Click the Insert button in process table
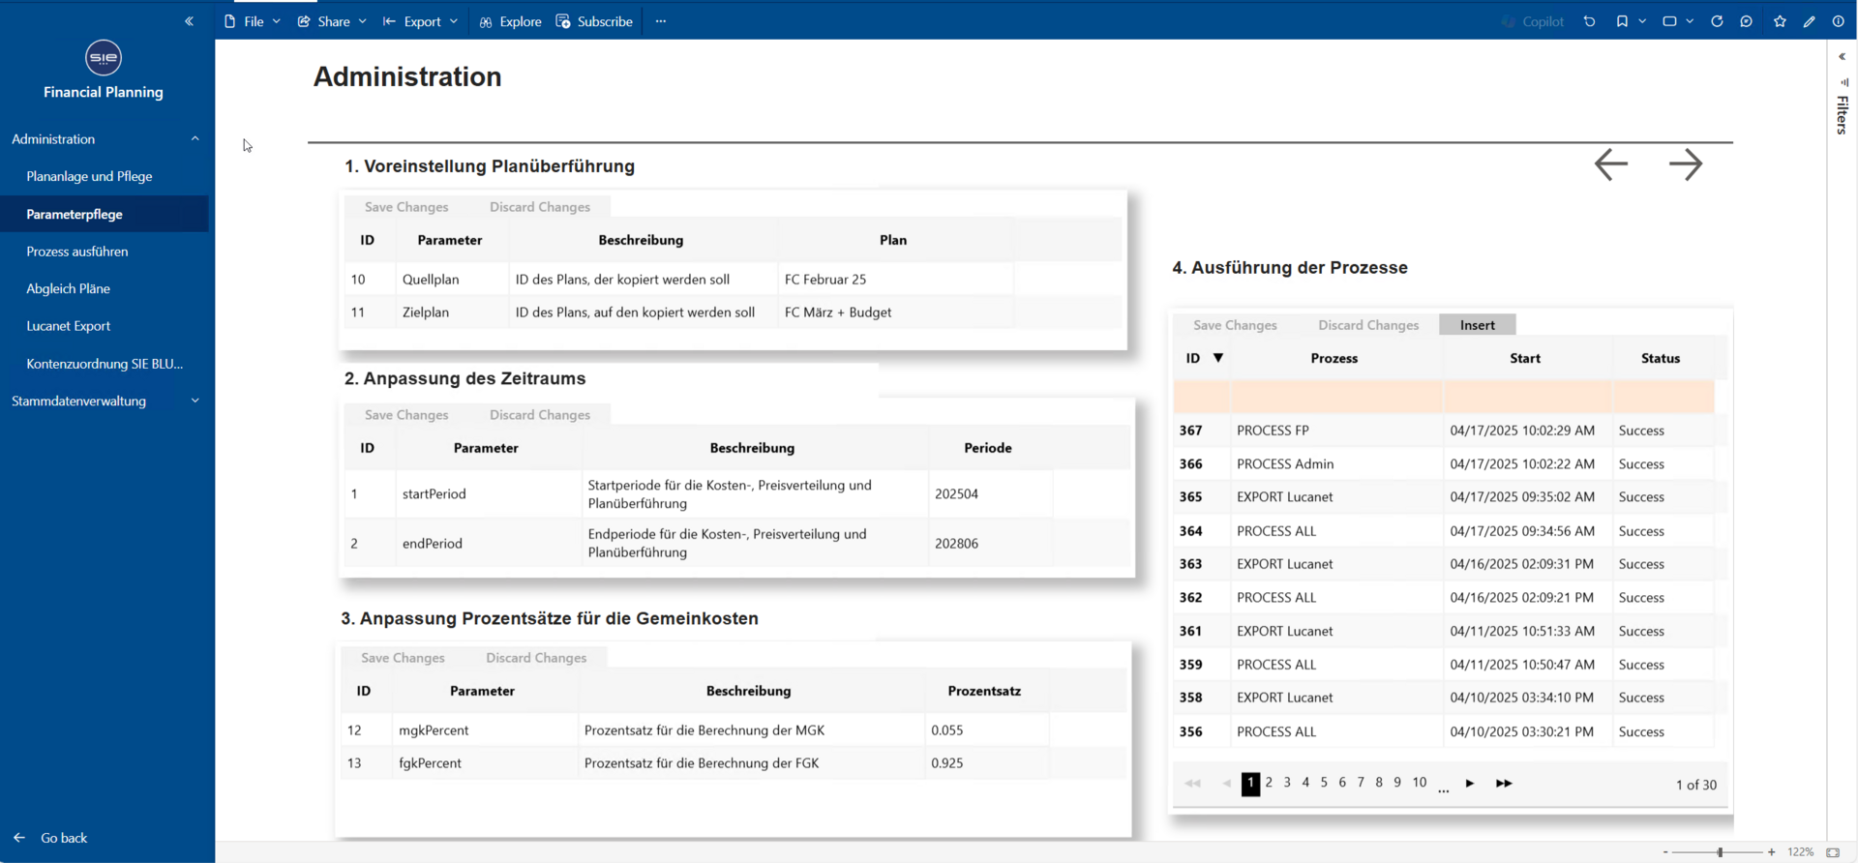This screenshot has height=863, width=1858. point(1477,325)
